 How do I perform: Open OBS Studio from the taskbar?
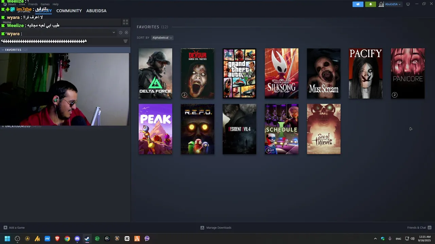click(x=17, y=239)
